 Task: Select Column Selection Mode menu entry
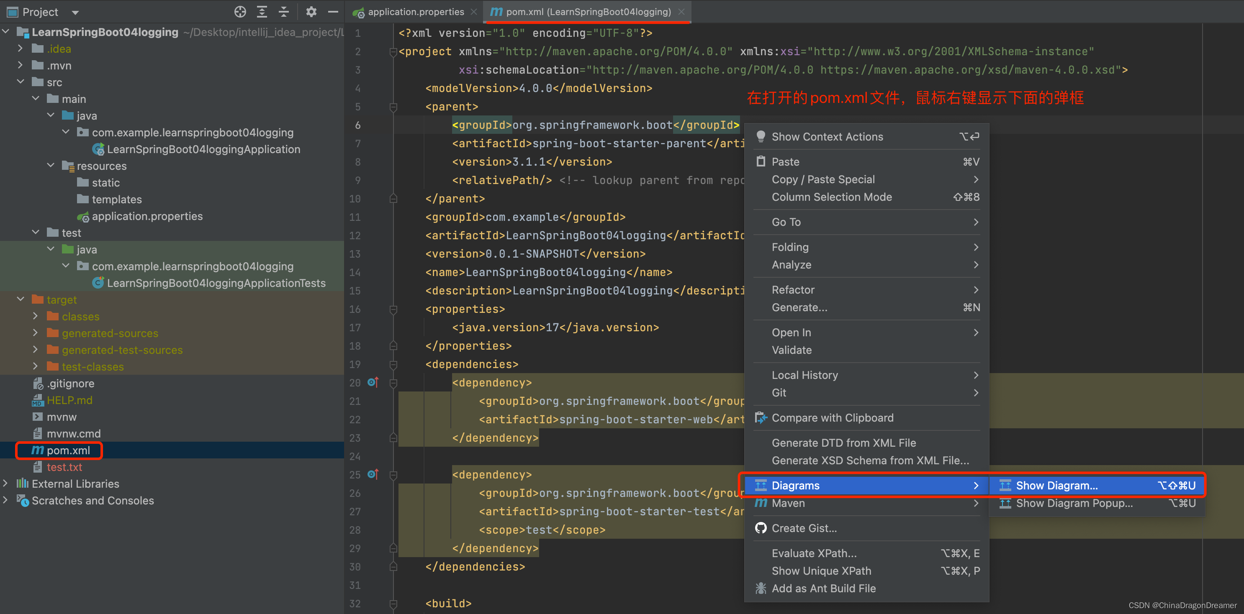click(867, 197)
